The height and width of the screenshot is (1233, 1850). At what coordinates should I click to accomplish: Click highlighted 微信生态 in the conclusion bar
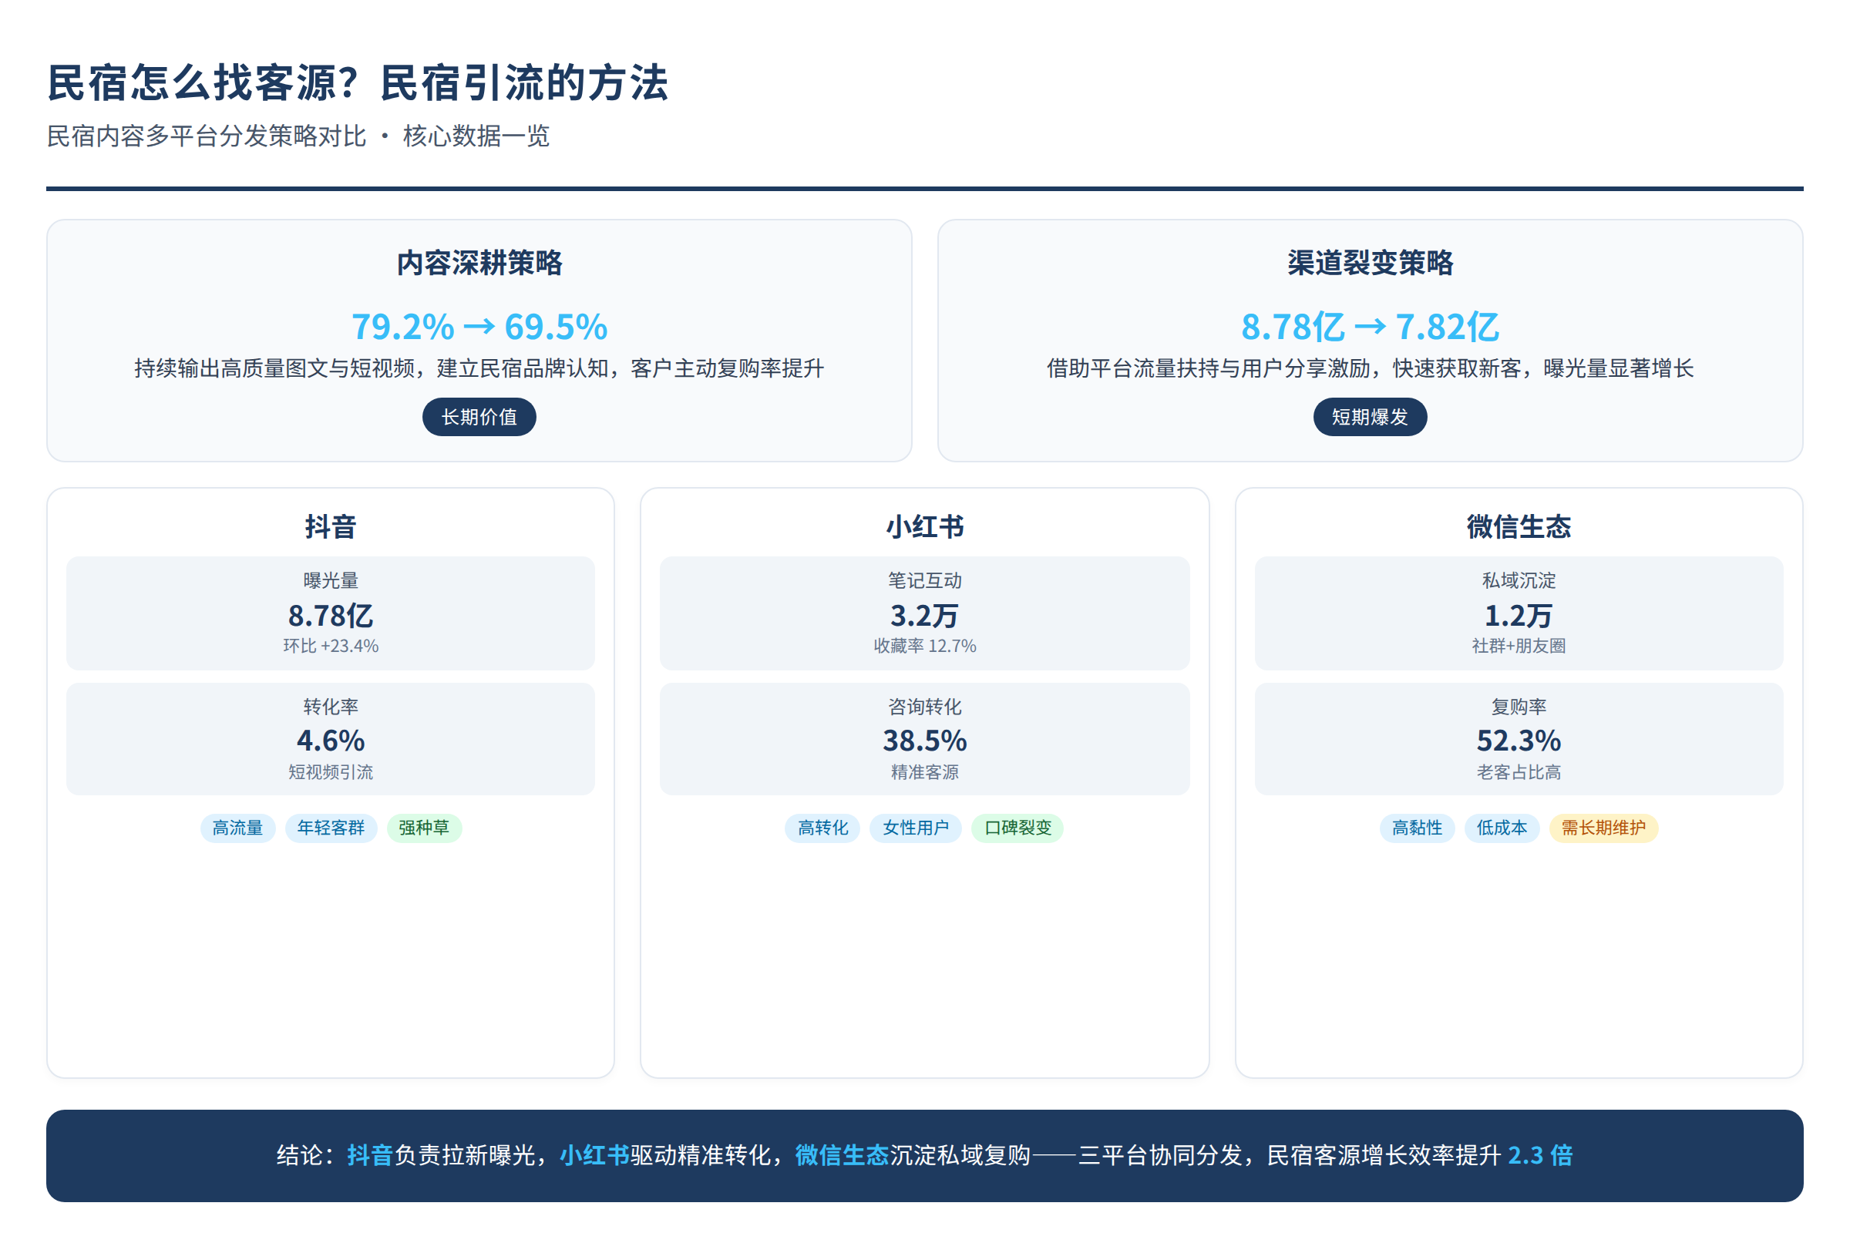[x=842, y=1155]
